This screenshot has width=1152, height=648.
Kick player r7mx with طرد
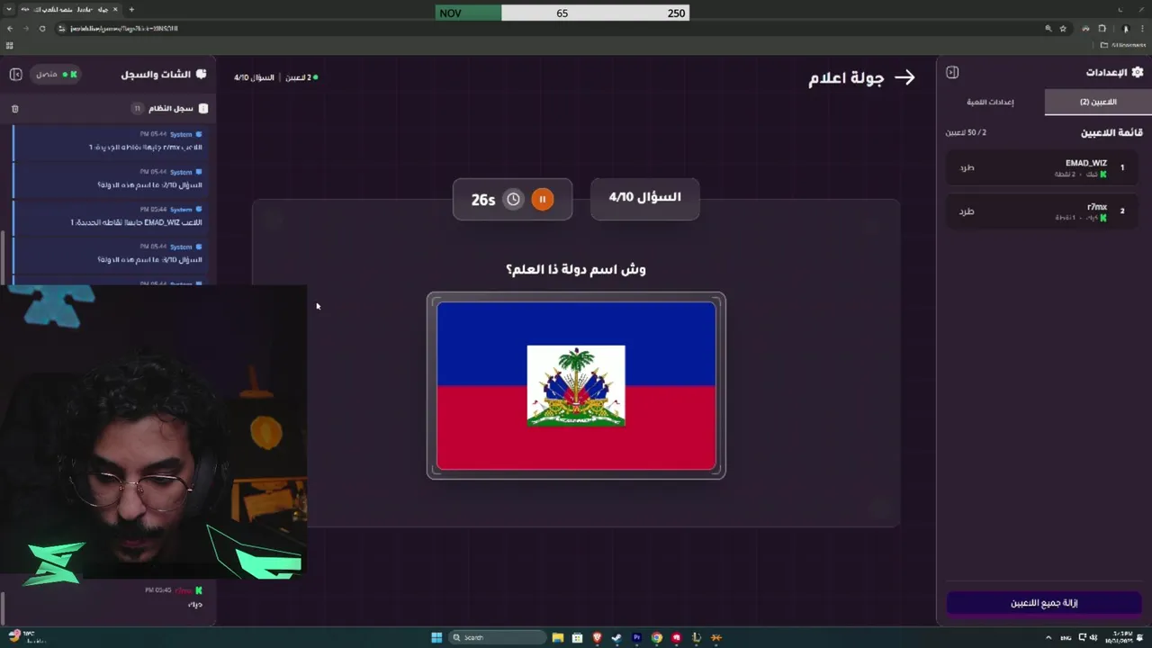[x=967, y=211]
